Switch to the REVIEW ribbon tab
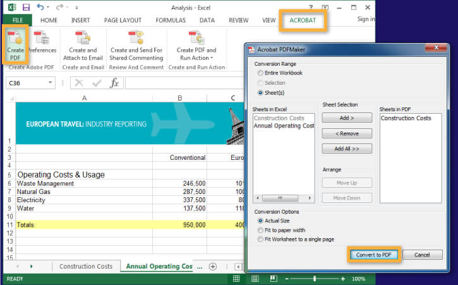 239,20
